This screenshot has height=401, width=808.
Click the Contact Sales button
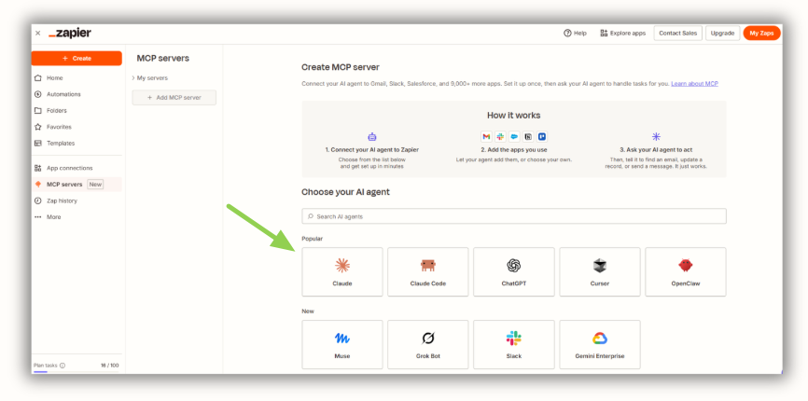point(677,33)
